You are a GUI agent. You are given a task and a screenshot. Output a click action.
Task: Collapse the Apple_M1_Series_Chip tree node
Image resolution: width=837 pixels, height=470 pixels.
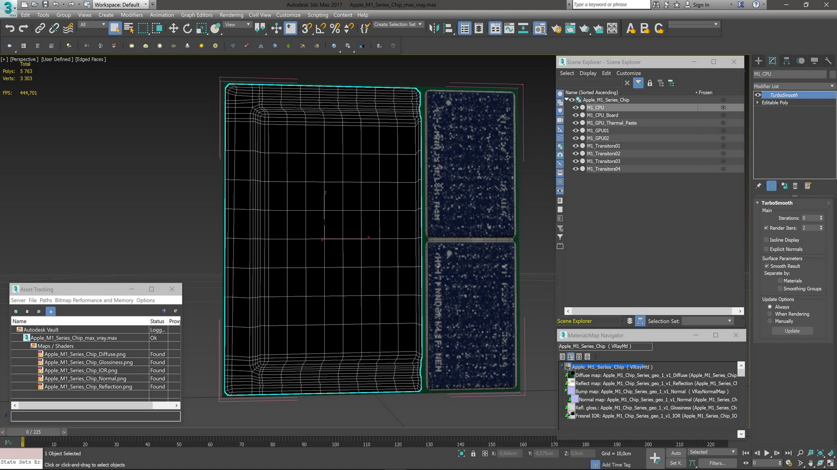tap(566, 100)
